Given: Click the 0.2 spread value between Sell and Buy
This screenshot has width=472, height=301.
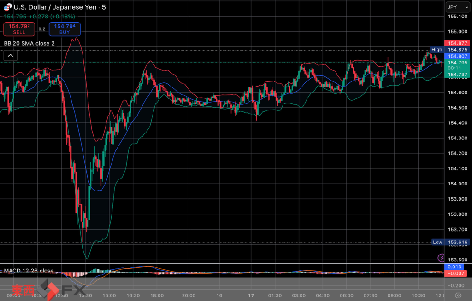Looking at the screenshot, I should pos(42,29).
